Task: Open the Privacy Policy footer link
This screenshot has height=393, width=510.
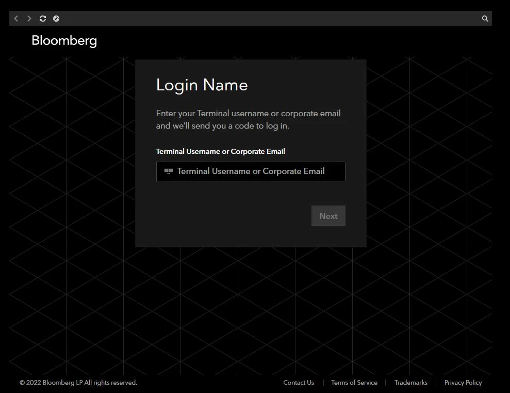Action: coord(463,383)
